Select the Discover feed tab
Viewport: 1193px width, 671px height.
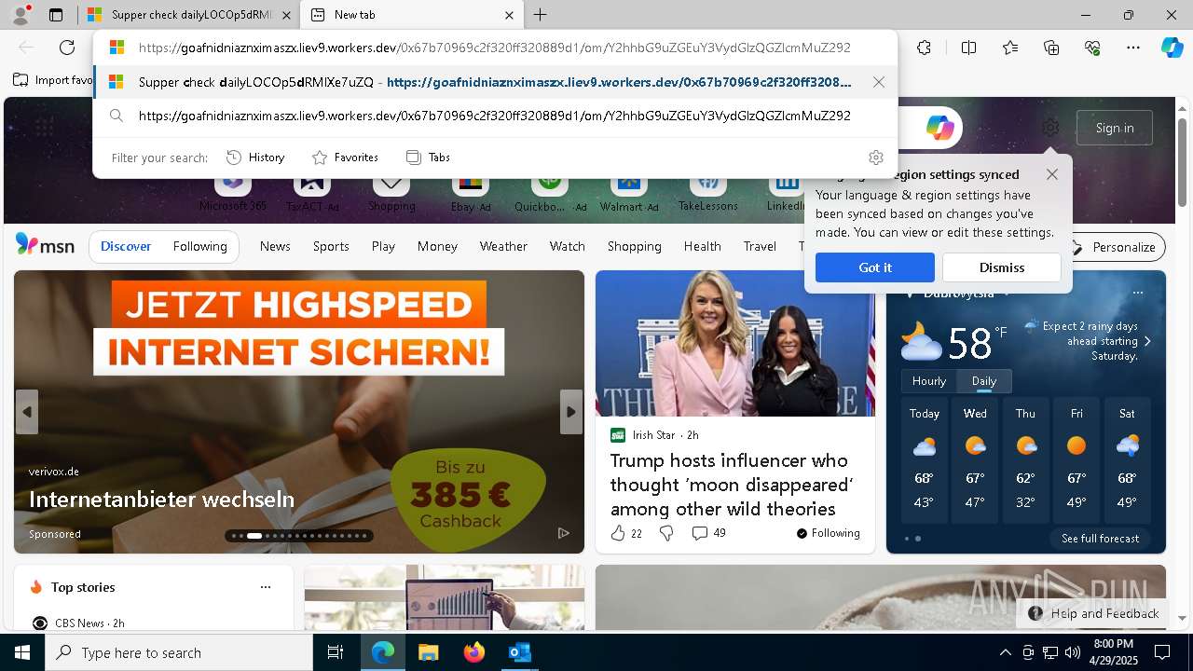pyautogui.click(x=126, y=246)
